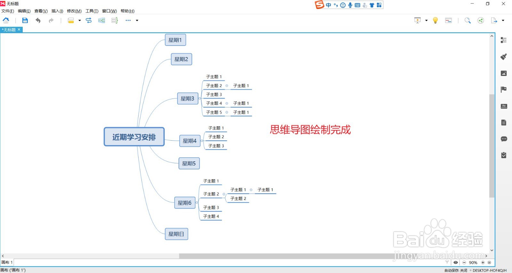Collapse the 星期3 branch
512x273 pixels.
pos(200,99)
